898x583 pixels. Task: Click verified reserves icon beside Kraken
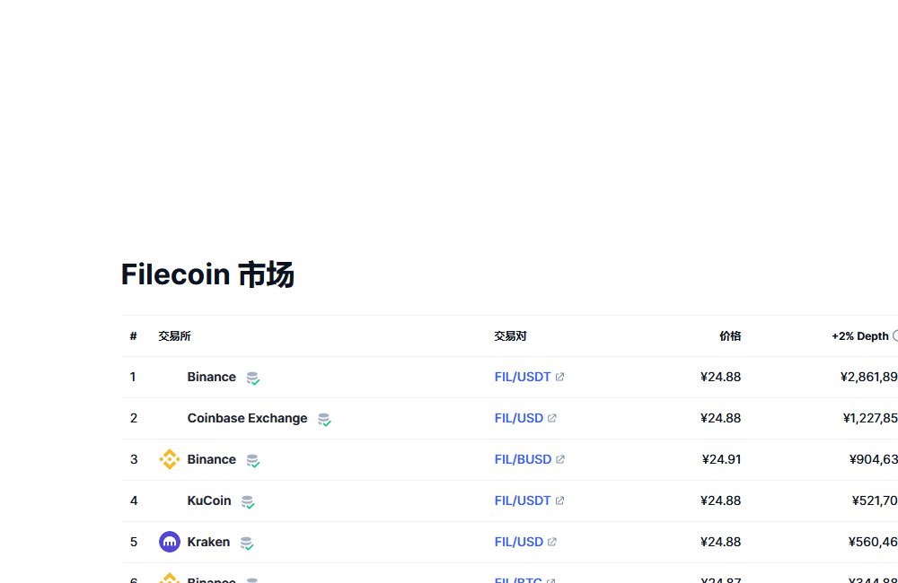coord(247,543)
